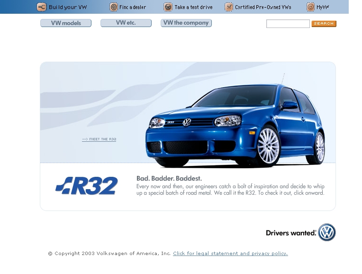
Task: Click the steering wheel test drive icon
Action: point(168,7)
